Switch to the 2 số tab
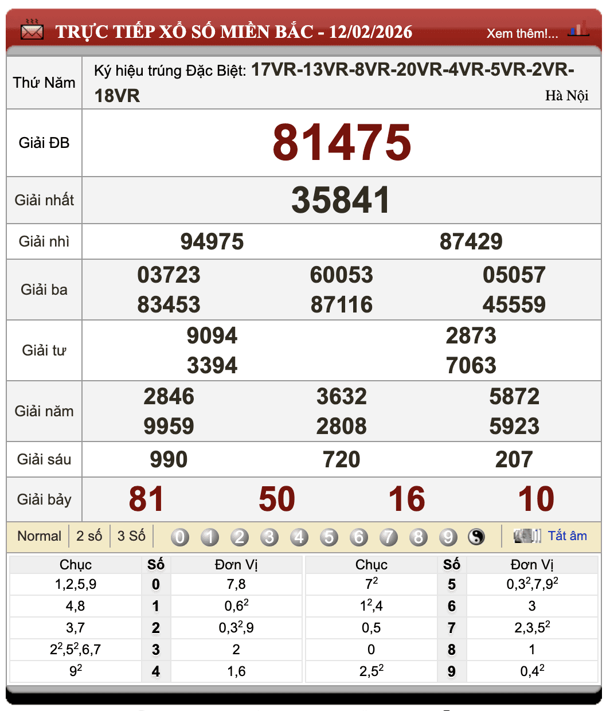The width and height of the screenshot is (610, 711). pos(89,536)
